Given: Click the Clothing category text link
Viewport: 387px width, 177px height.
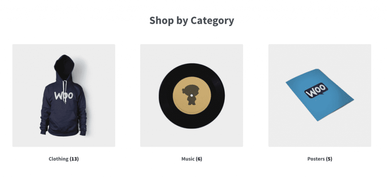Looking at the screenshot, I should 59,159.
